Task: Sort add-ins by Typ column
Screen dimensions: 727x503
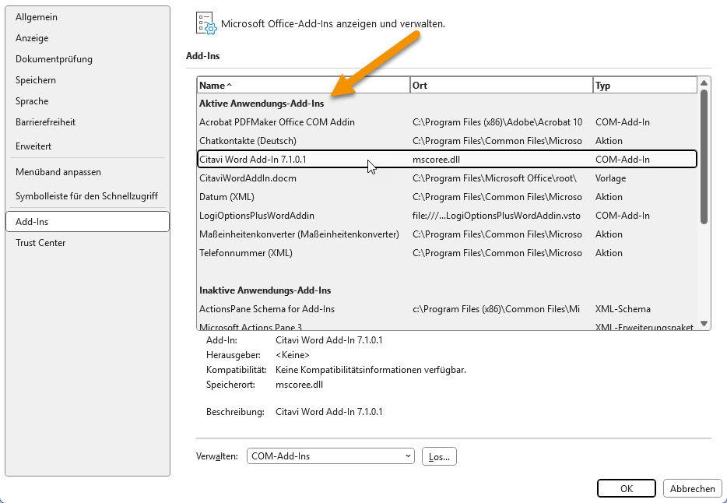Action: point(644,86)
